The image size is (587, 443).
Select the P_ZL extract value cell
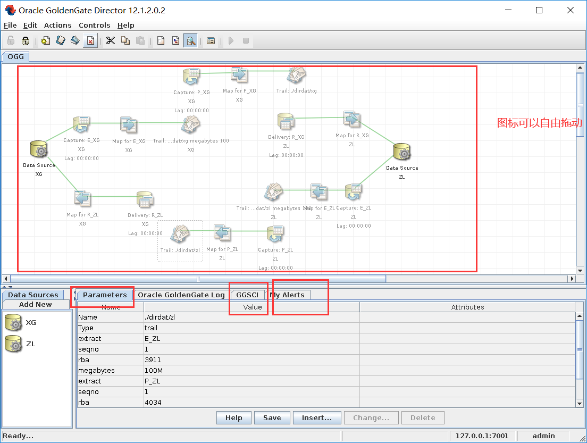tap(252, 381)
